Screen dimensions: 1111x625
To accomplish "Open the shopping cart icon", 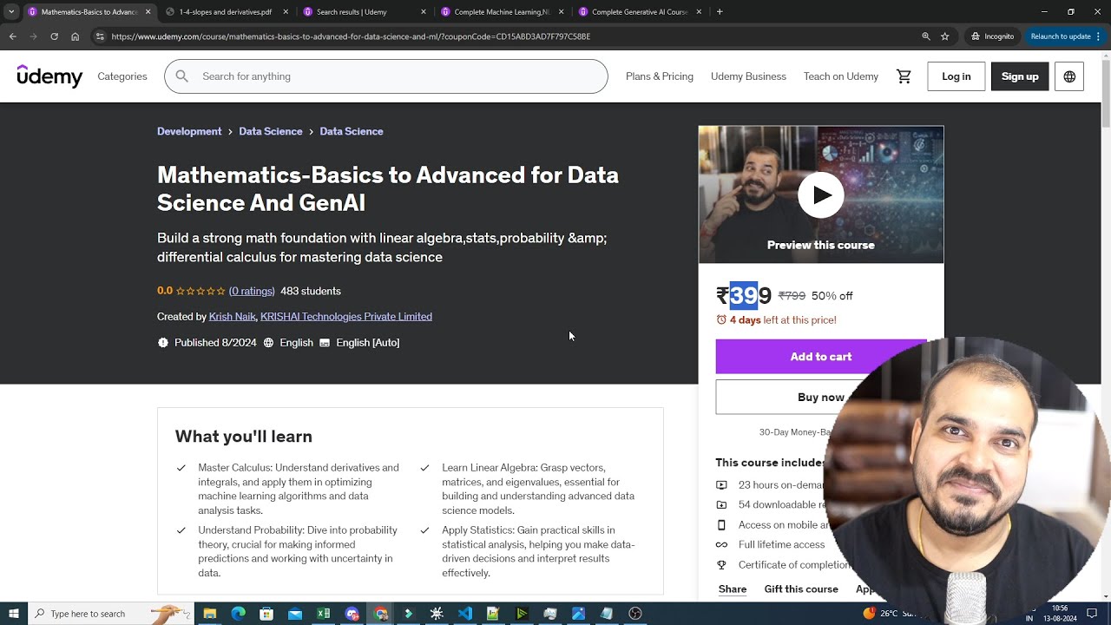I will point(904,76).
